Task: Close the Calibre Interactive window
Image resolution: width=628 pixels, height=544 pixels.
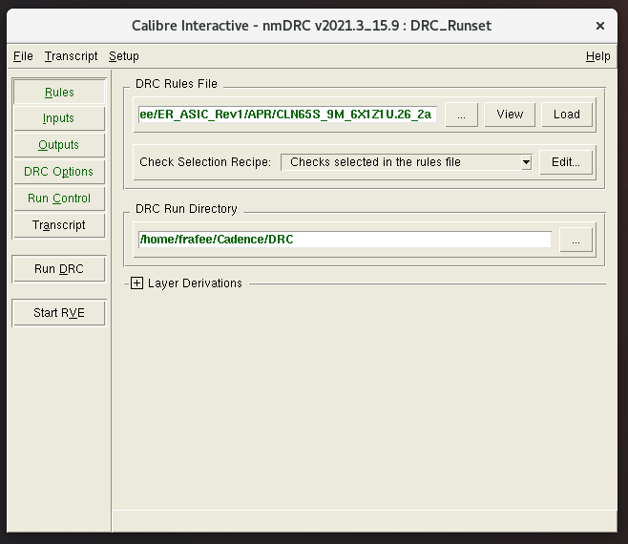Action: pyautogui.click(x=600, y=26)
